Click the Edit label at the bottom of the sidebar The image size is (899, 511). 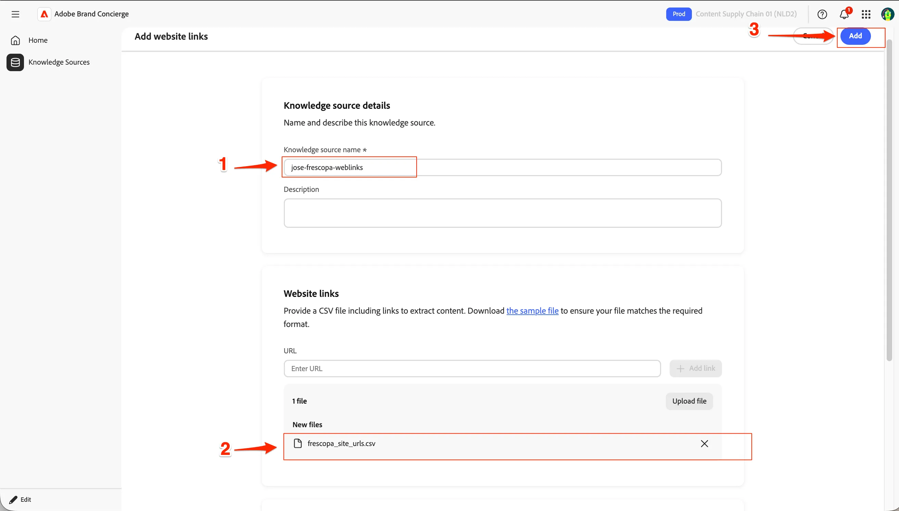26,499
